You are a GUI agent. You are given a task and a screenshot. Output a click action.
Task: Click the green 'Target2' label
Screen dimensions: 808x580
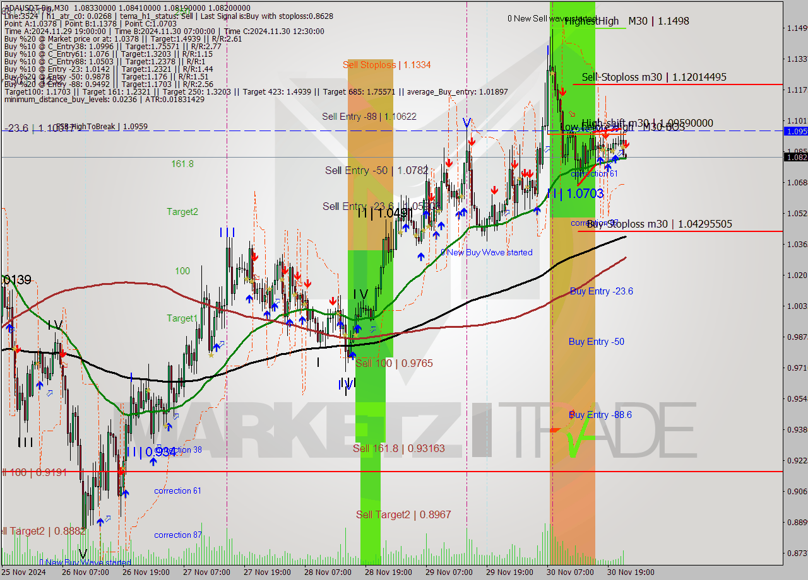click(x=182, y=212)
